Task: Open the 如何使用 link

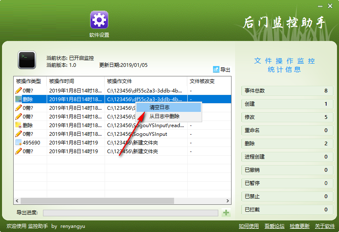Action: click(248, 226)
